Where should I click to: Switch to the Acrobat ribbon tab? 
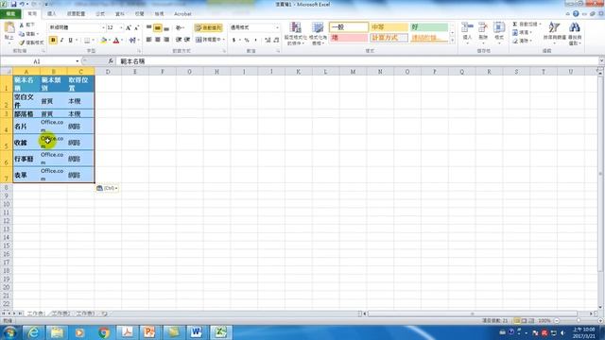click(182, 14)
